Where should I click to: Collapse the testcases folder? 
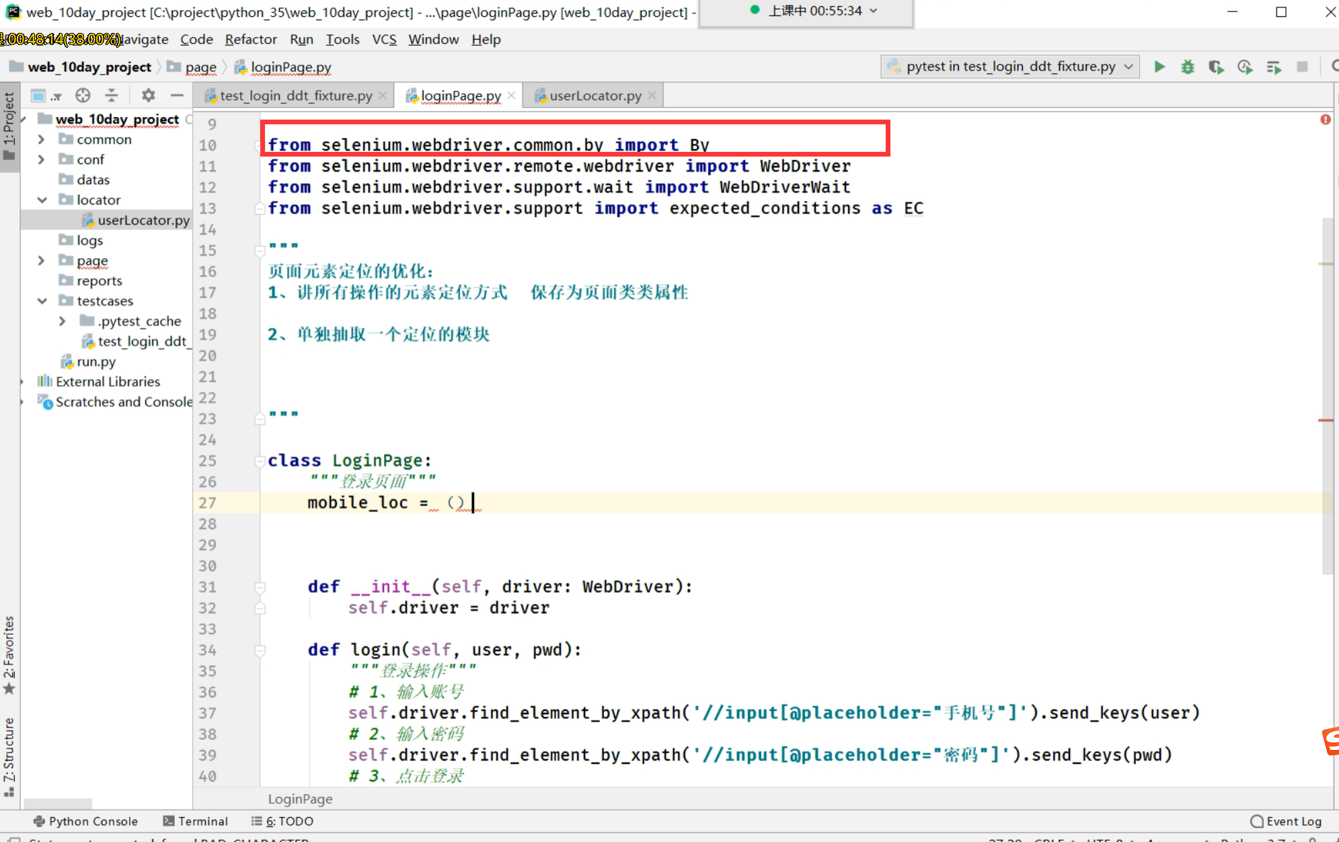click(x=42, y=301)
